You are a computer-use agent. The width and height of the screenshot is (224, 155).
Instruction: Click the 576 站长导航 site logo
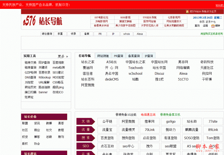(43, 21)
